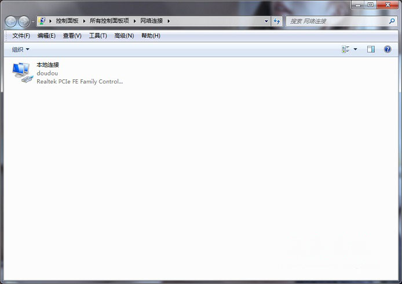Open help via blue question mark

tap(388, 49)
